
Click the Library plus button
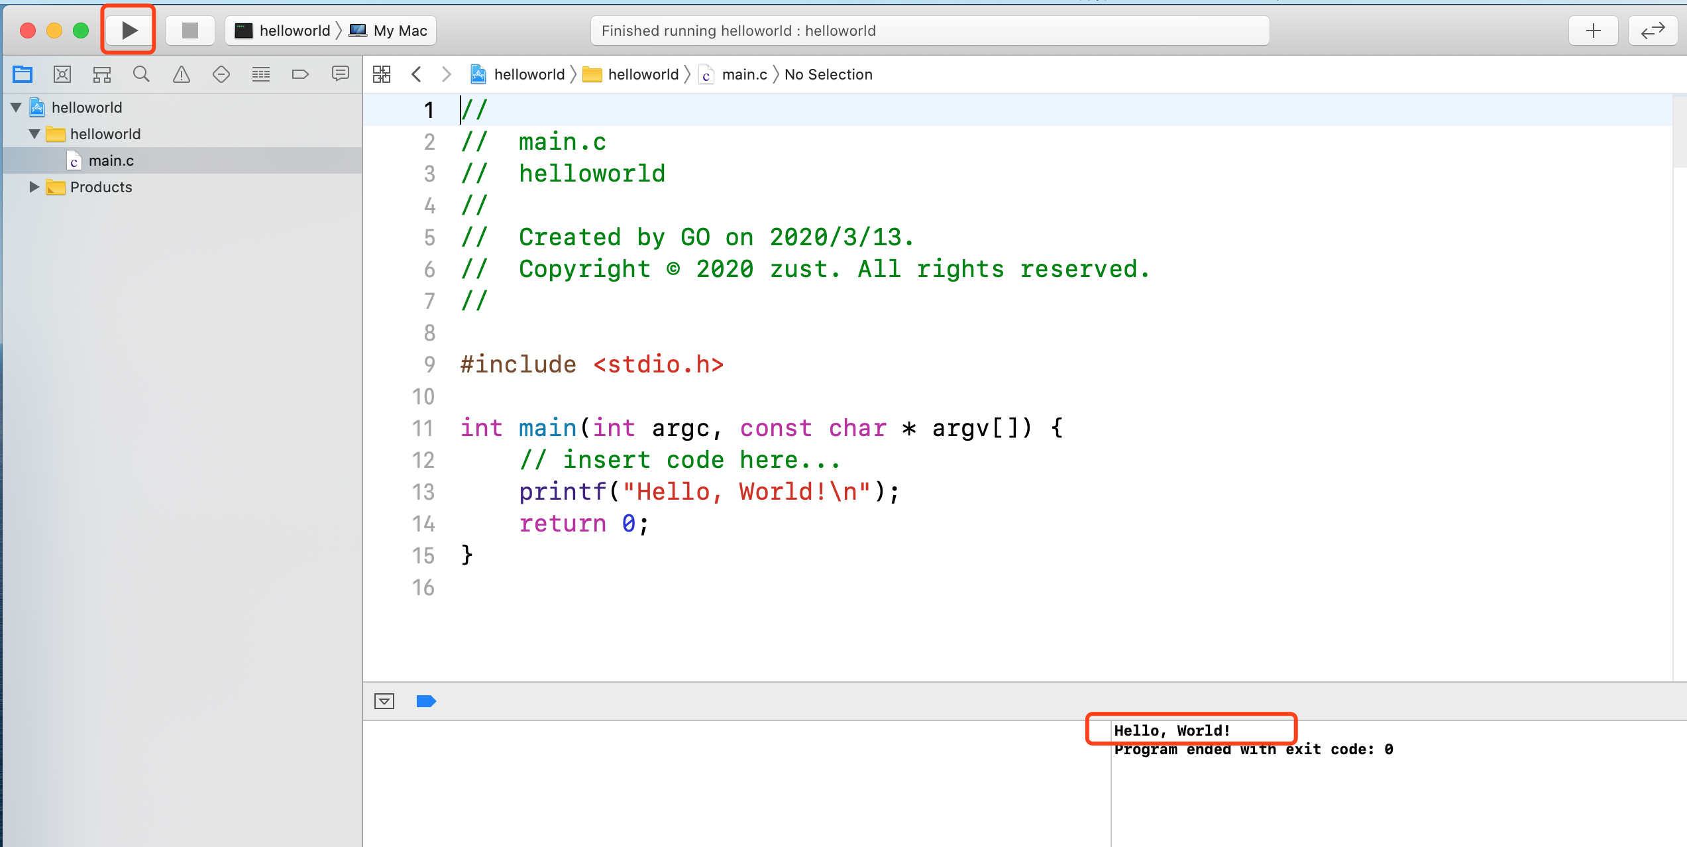(1593, 30)
